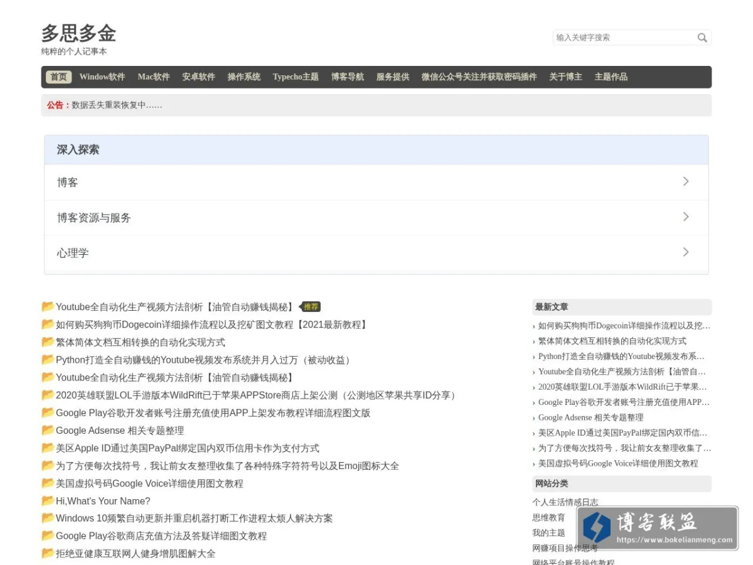753x565 pixels.
Task: Click folder icon beside Hi,What's Your Name? post
Action: pyautogui.click(x=48, y=500)
